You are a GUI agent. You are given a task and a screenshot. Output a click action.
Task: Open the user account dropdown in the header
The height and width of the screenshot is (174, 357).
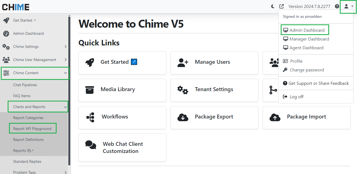(348, 6)
